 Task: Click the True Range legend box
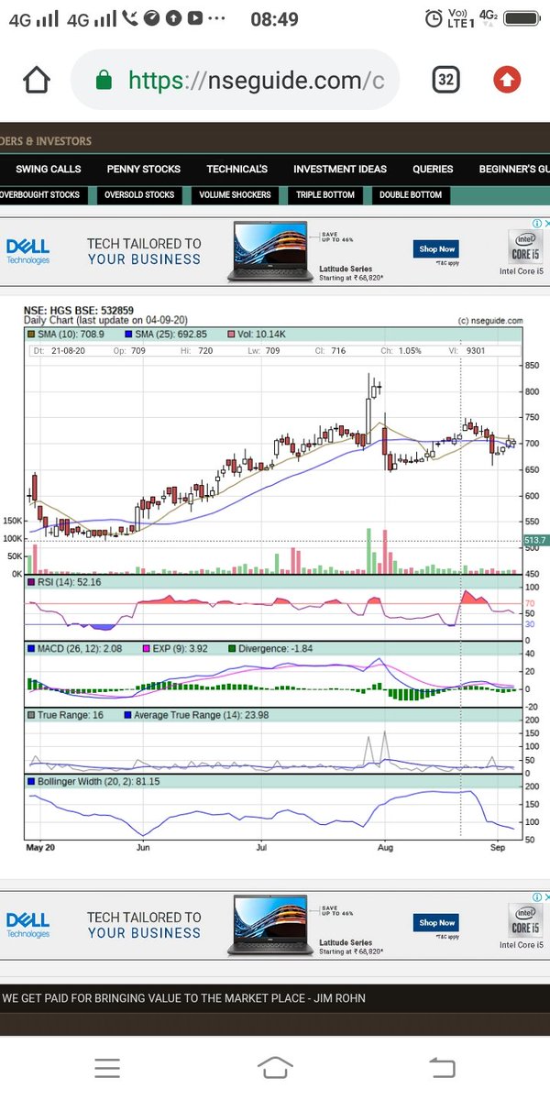[x=31, y=715]
